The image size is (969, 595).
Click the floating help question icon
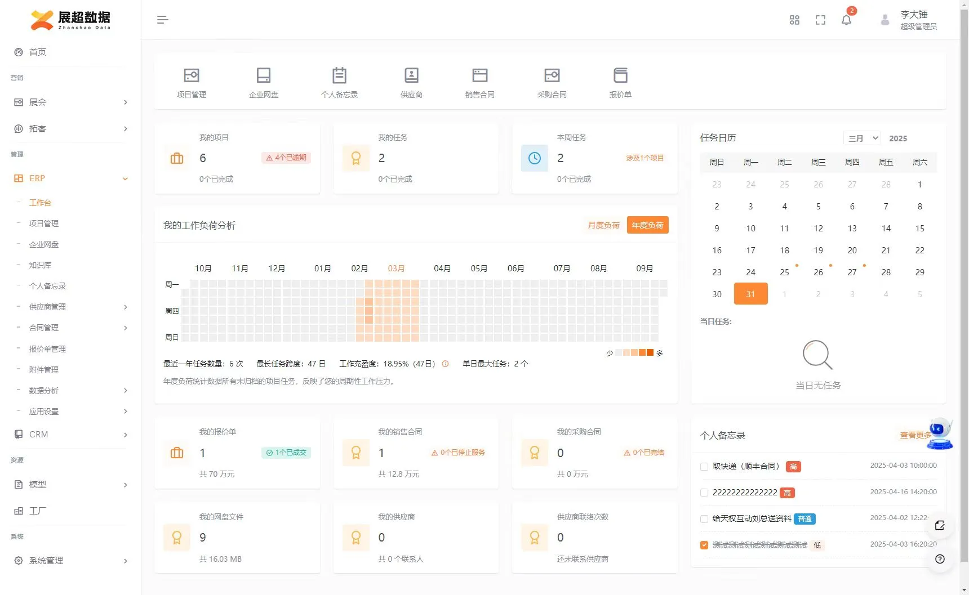click(x=940, y=559)
